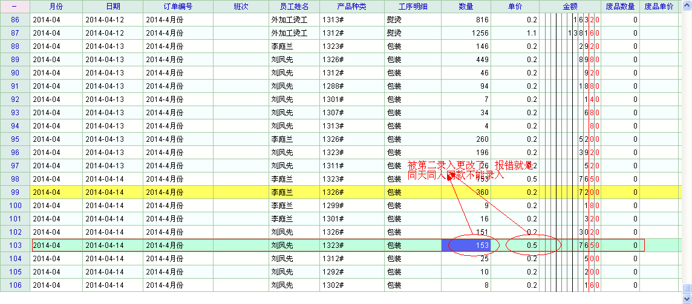Select the 金额 column header

coord(570,6)
